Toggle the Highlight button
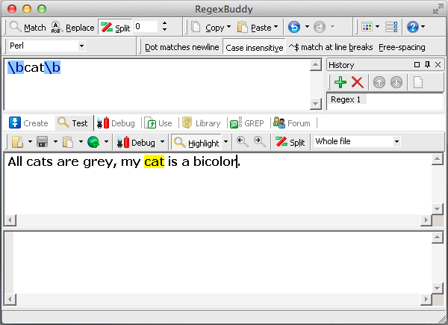The width and height of the screenshot is (448, 325). (196, 142)
